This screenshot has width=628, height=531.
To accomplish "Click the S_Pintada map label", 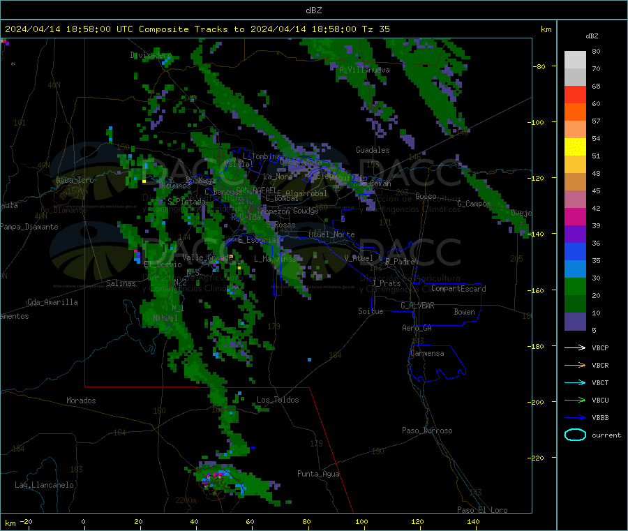I will (186, 202).
